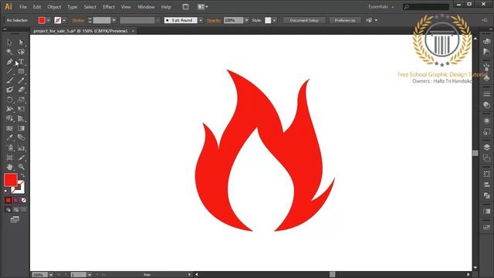Select the Blend tool
Viewport: 494px width, 278px height.
[x=21, y=137]
